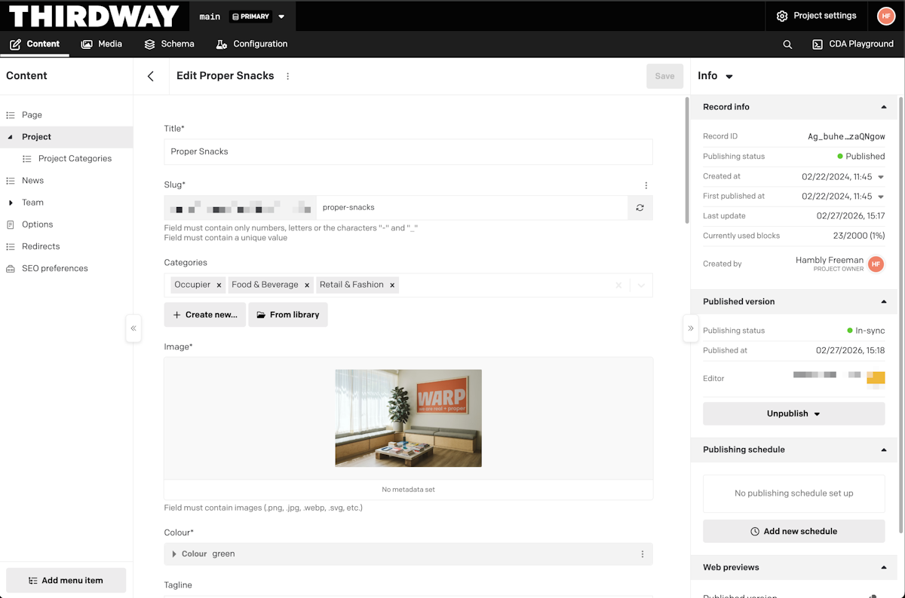Collapse the right info panel with the double chevron

click(x=691, y=328)
